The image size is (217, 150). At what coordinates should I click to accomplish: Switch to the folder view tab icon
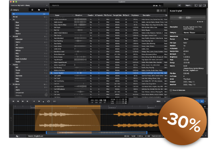(x=39, y=10)
